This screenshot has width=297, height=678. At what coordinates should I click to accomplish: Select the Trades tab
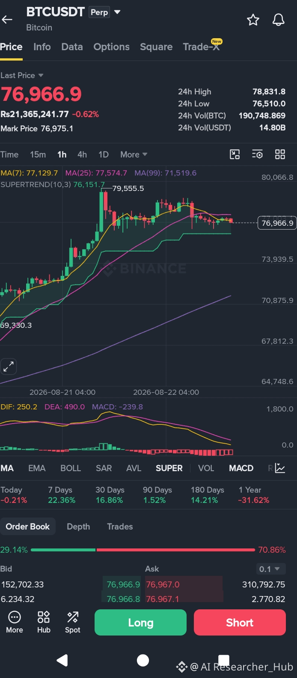120,527
